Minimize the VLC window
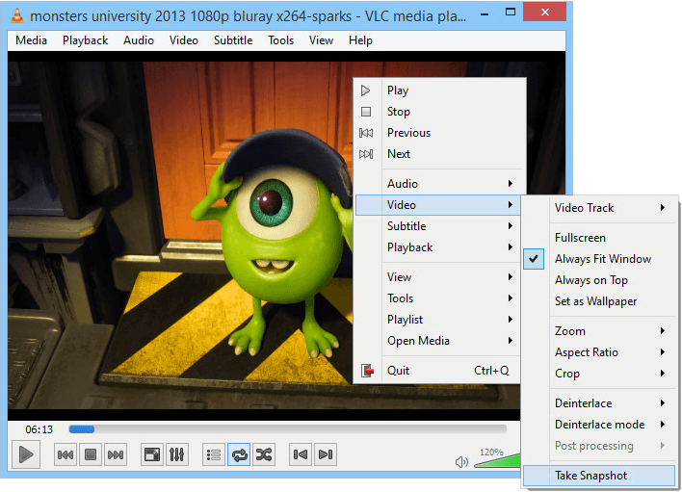682x492 pixels. point(485,13)
